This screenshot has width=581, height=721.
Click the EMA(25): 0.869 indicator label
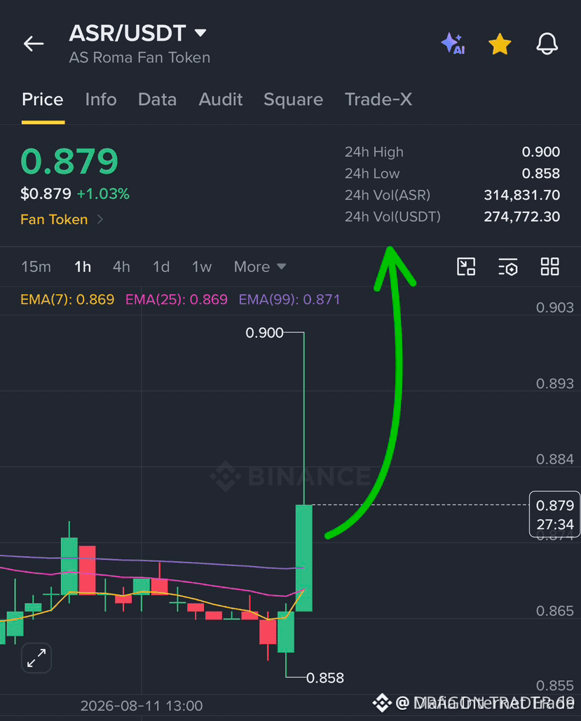(176, 300)
